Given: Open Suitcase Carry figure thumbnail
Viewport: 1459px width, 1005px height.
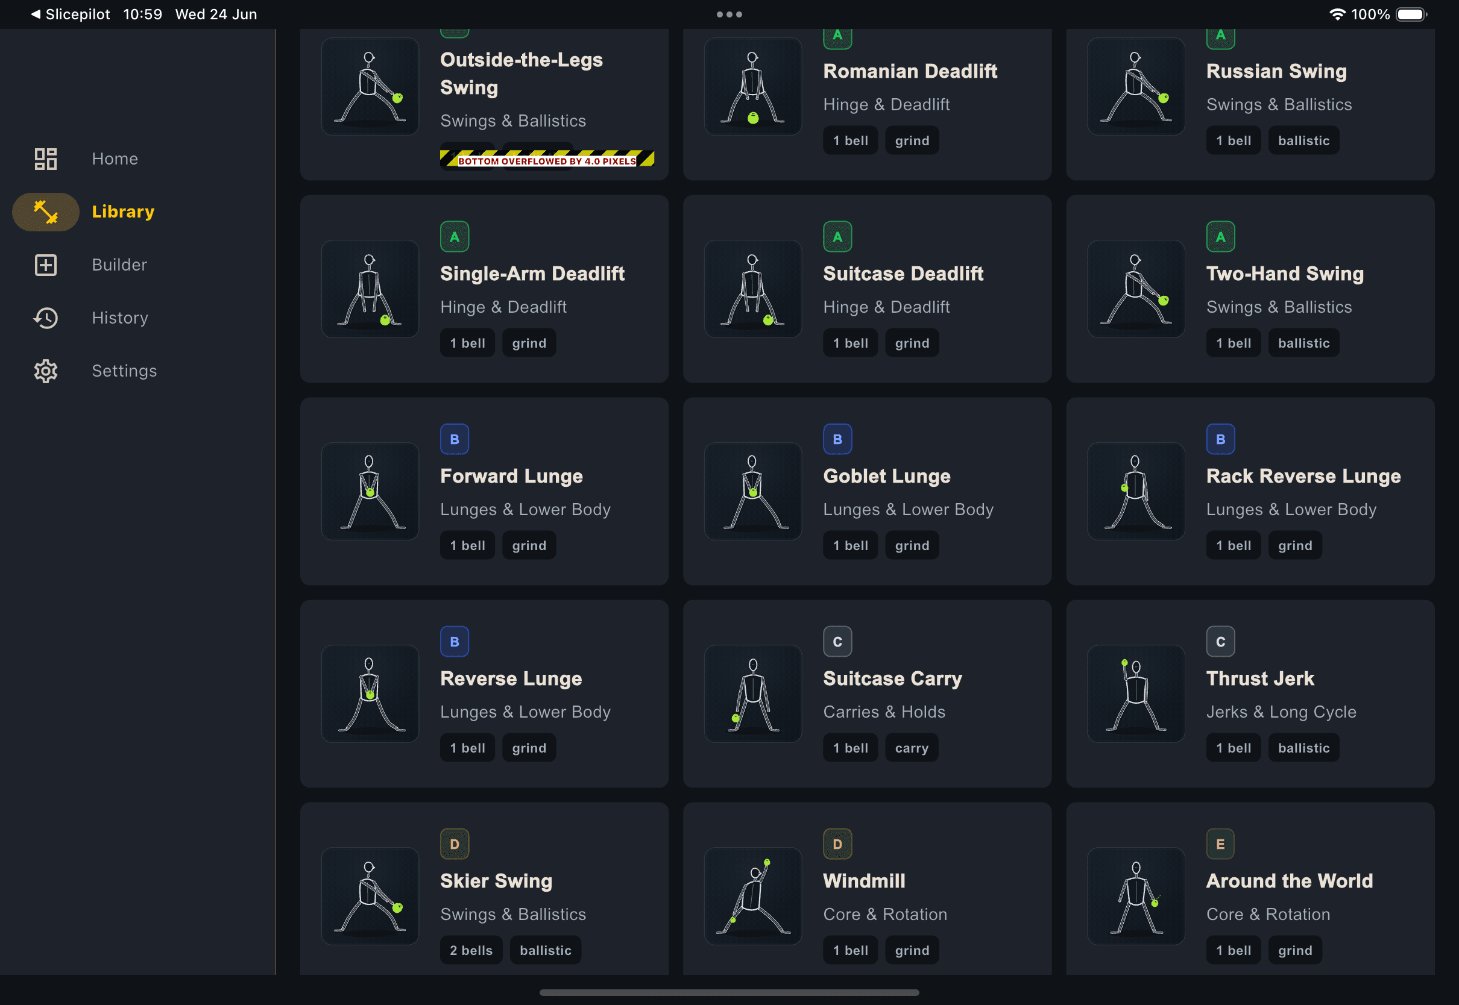Looking at the screenshot, I should pyautogui.click(x=753, y=693).
